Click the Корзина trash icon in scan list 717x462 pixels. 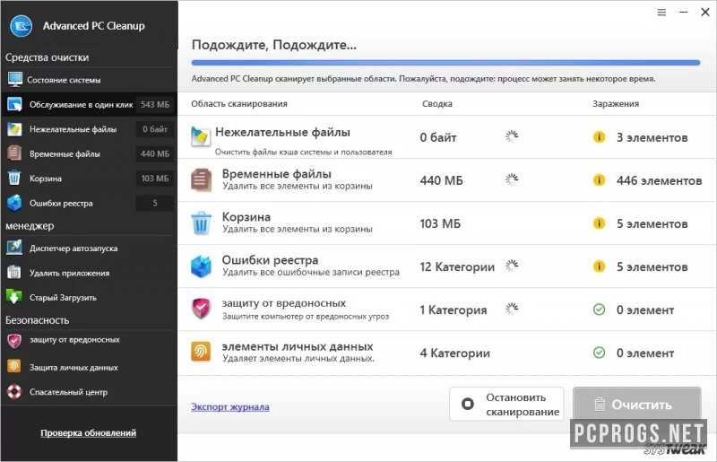(x=201, y=223)
